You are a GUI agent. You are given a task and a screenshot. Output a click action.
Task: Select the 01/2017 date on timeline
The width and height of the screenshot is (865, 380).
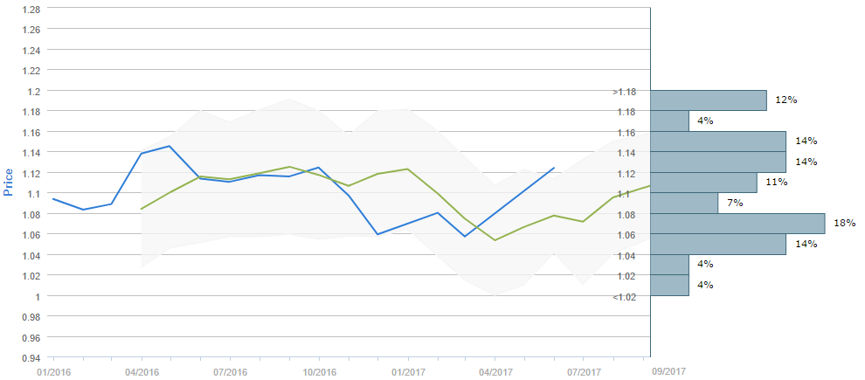click(x=407, y=371)
